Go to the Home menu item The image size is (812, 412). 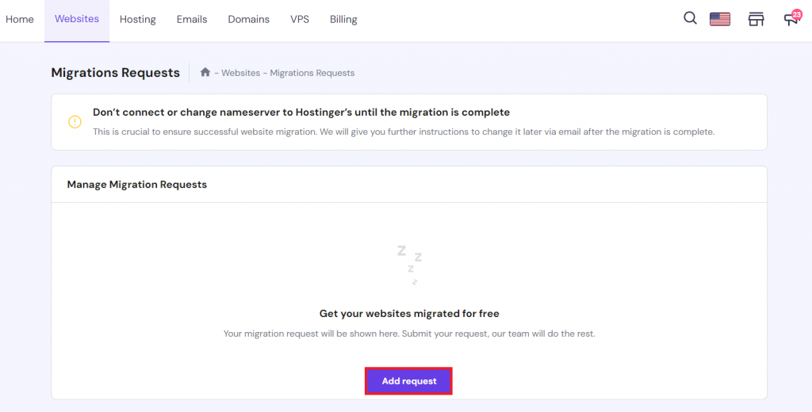20,19
